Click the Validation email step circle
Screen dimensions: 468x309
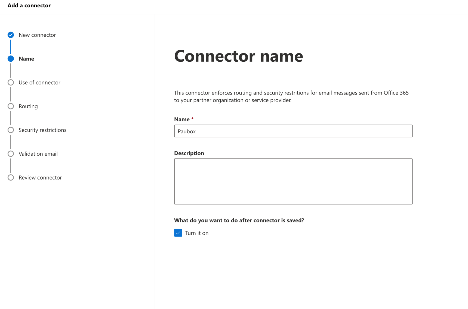point(11,153)
